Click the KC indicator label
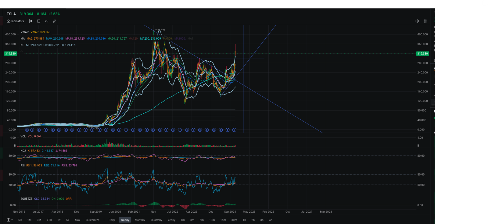Viewport: 488px width, 224px height. [22, 45]
